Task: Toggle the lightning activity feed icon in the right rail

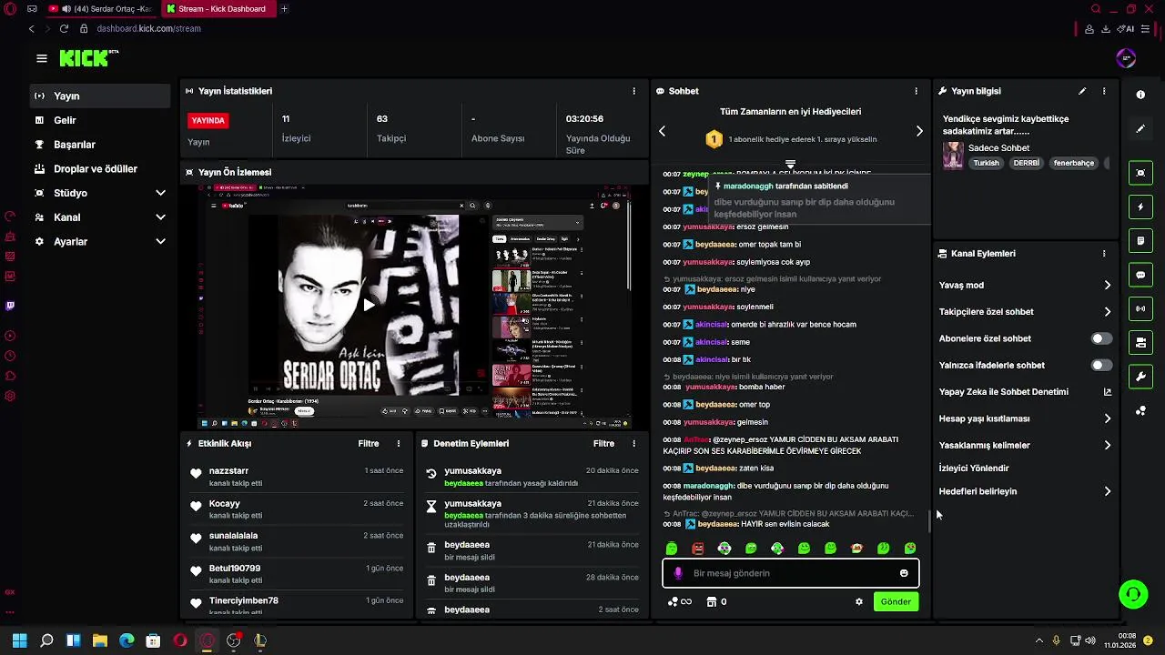Action: tap(1140, 207)
